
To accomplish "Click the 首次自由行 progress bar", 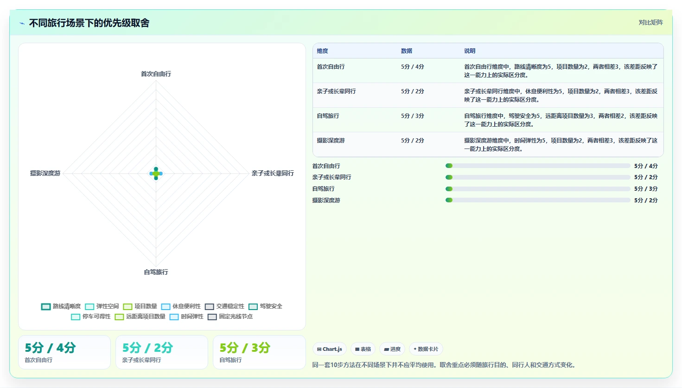I will [x=538, y=166].
